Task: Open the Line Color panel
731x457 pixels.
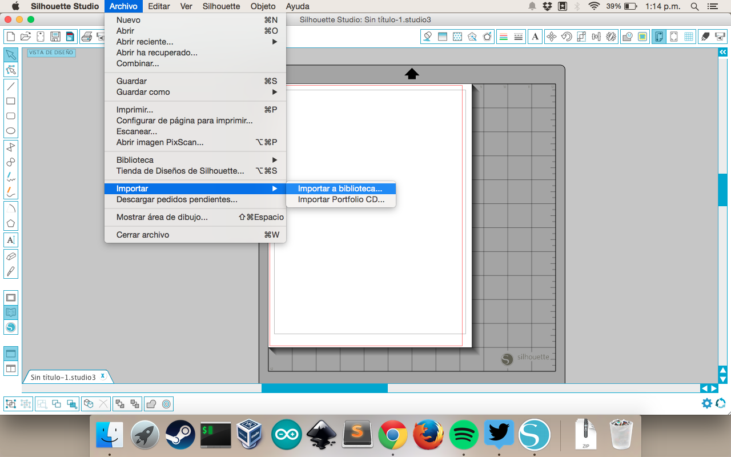Action: 503,37
